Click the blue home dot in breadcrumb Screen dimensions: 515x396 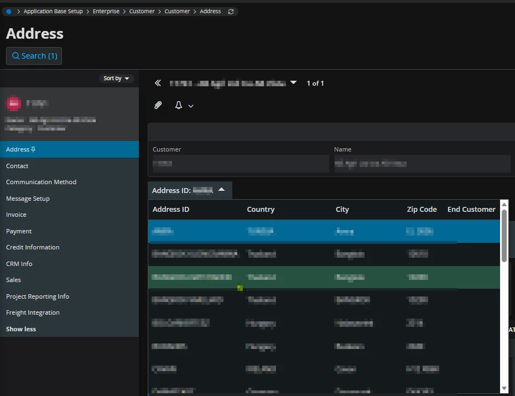click(x=8, y=11)
